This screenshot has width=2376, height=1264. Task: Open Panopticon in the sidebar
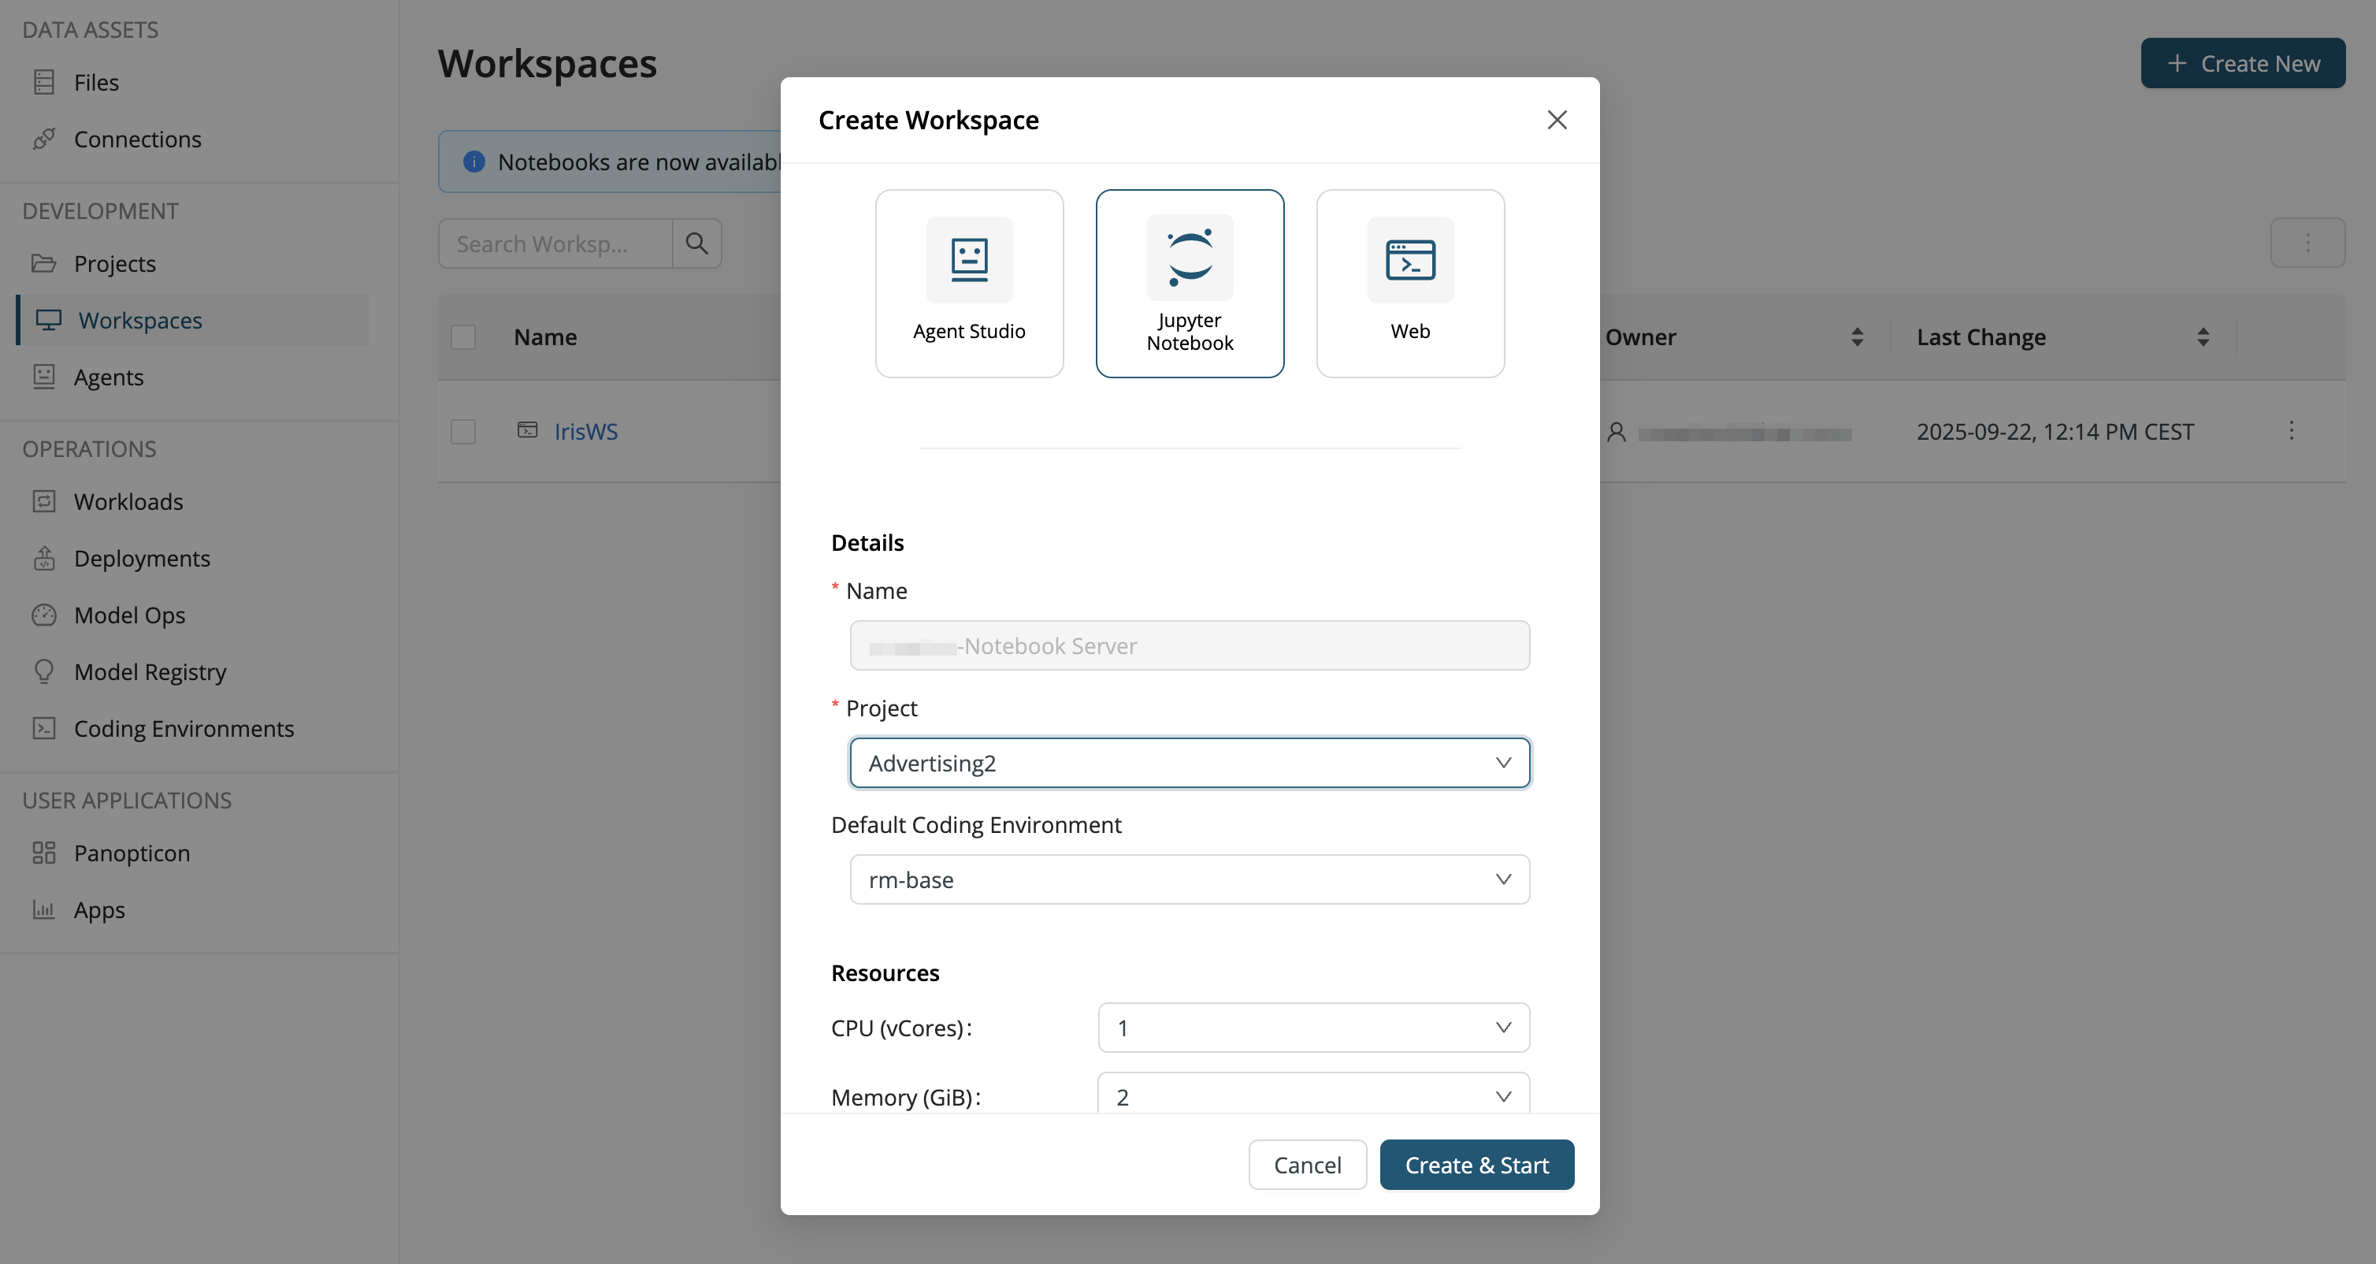(131, 853)
